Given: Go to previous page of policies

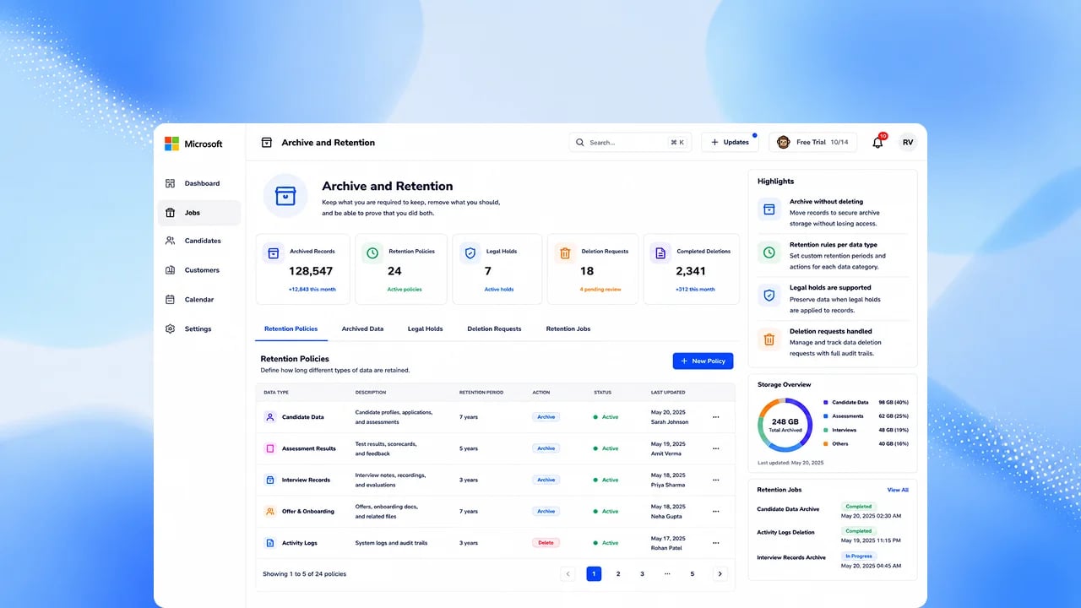Looking at the screenshot, I should (x=568, y=574).
